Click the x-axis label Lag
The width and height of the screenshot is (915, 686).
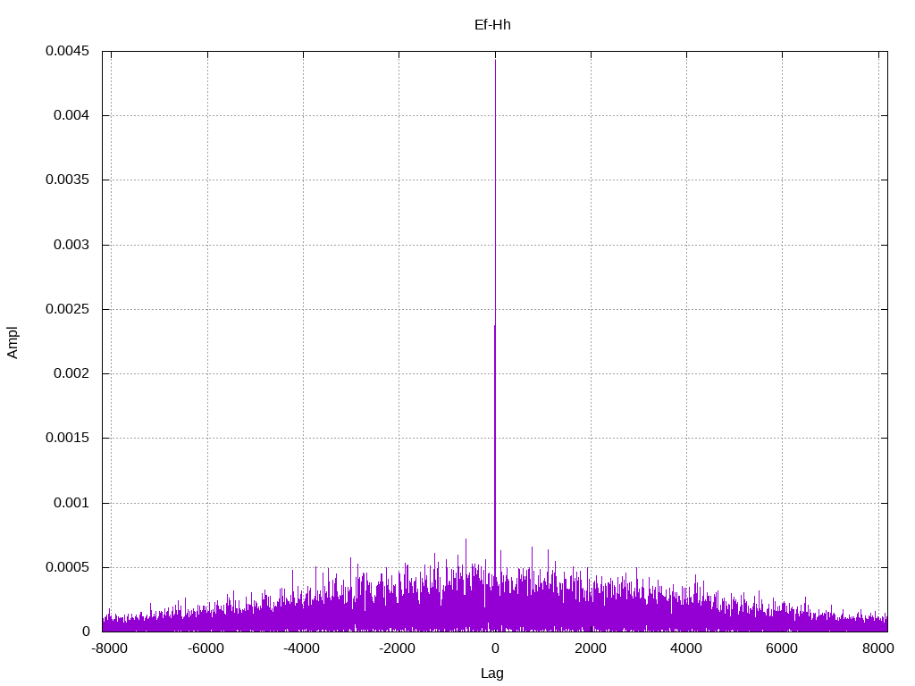(492, 673)
